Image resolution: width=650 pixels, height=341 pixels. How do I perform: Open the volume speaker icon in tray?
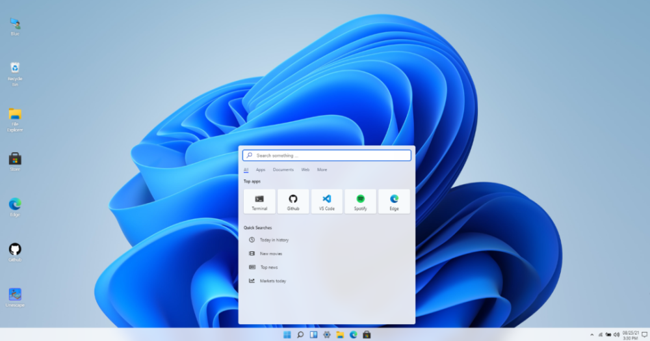[616, 334]
